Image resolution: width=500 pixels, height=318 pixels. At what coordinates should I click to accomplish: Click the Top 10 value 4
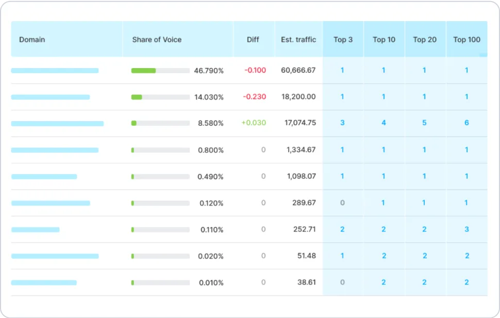384,123
